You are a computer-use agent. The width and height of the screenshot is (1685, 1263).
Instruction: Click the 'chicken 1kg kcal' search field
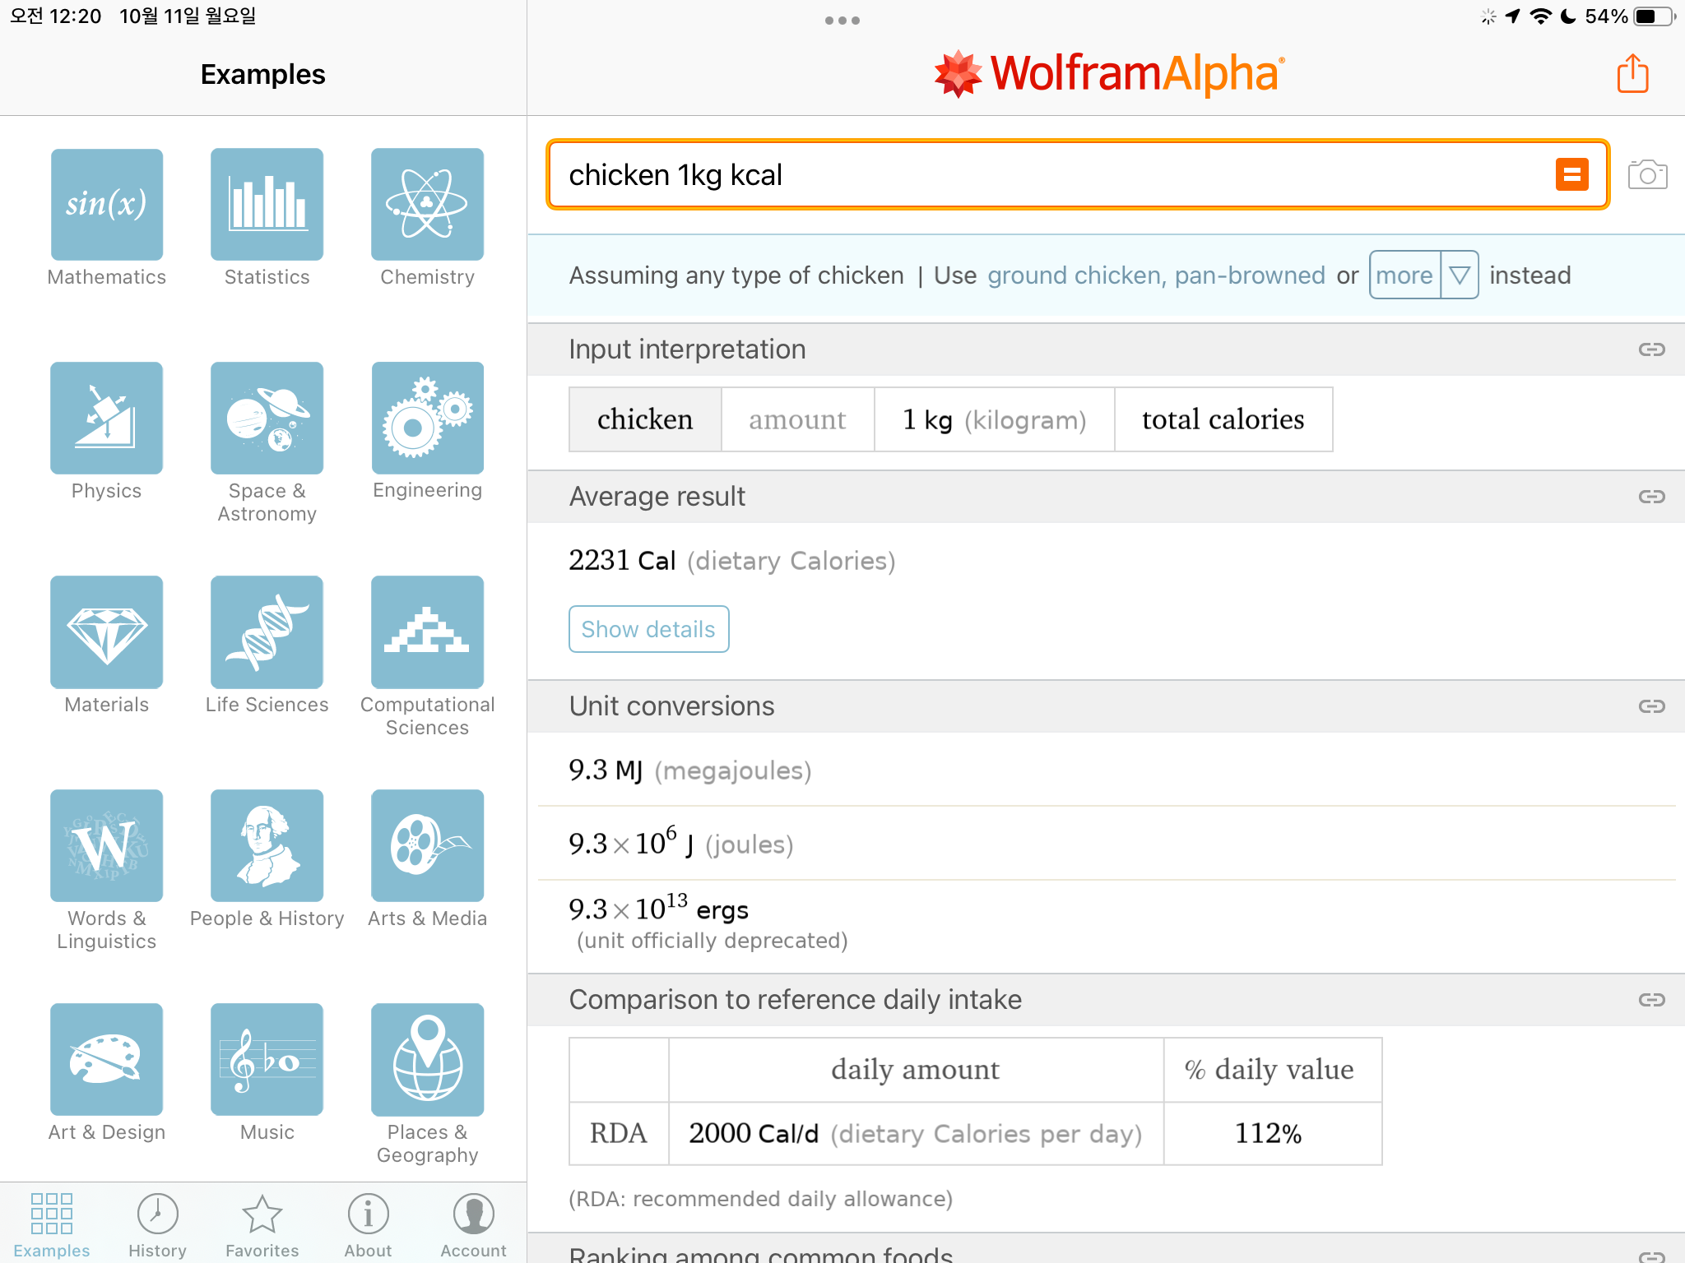tap(1045, 174)
